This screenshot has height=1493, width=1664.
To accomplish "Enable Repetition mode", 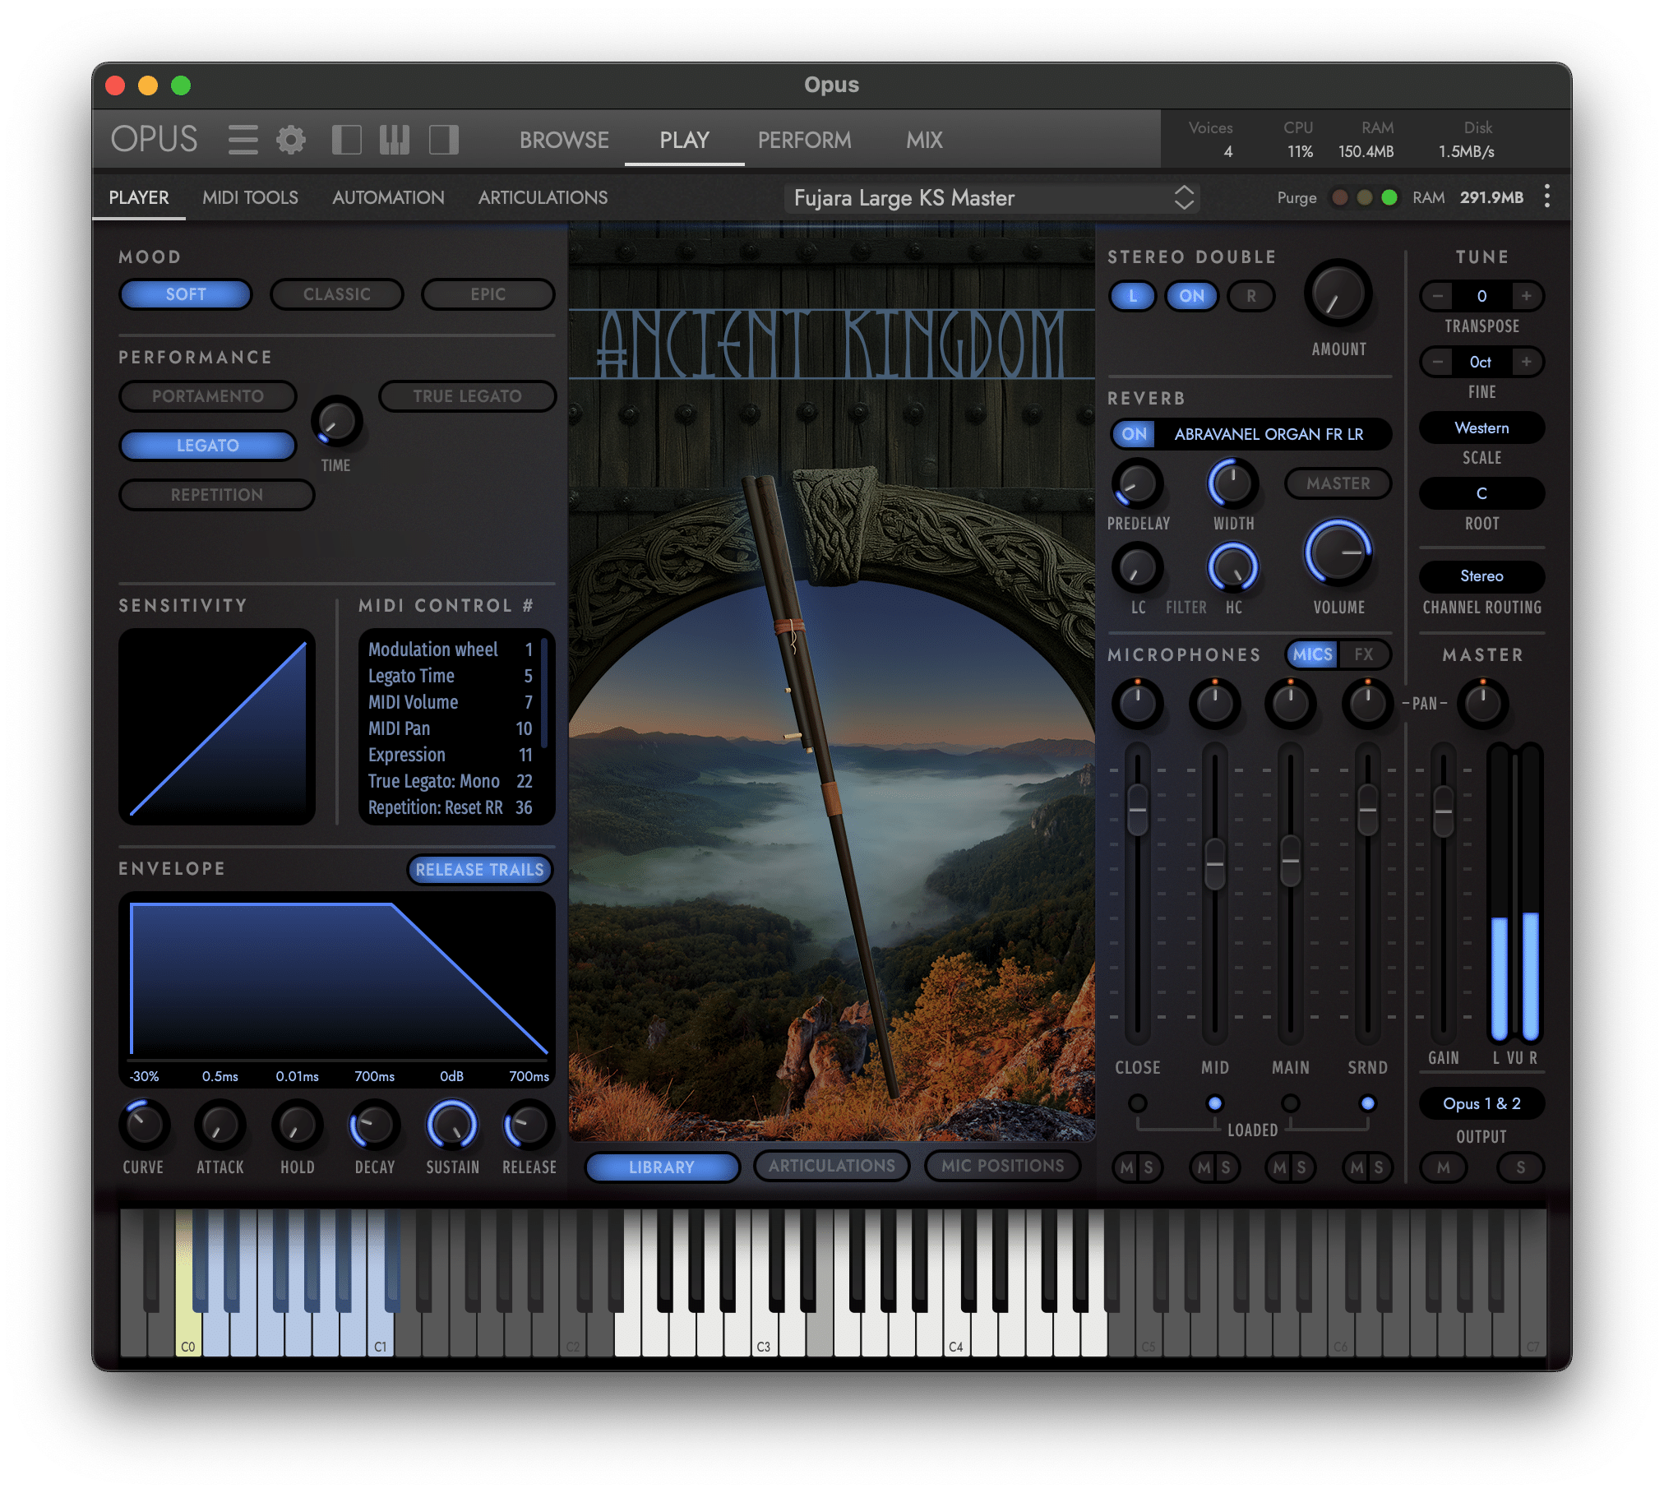I will click(x=217, y=495).
